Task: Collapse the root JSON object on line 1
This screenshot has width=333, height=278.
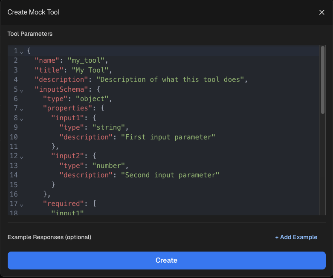Action: tap(21, 51)
